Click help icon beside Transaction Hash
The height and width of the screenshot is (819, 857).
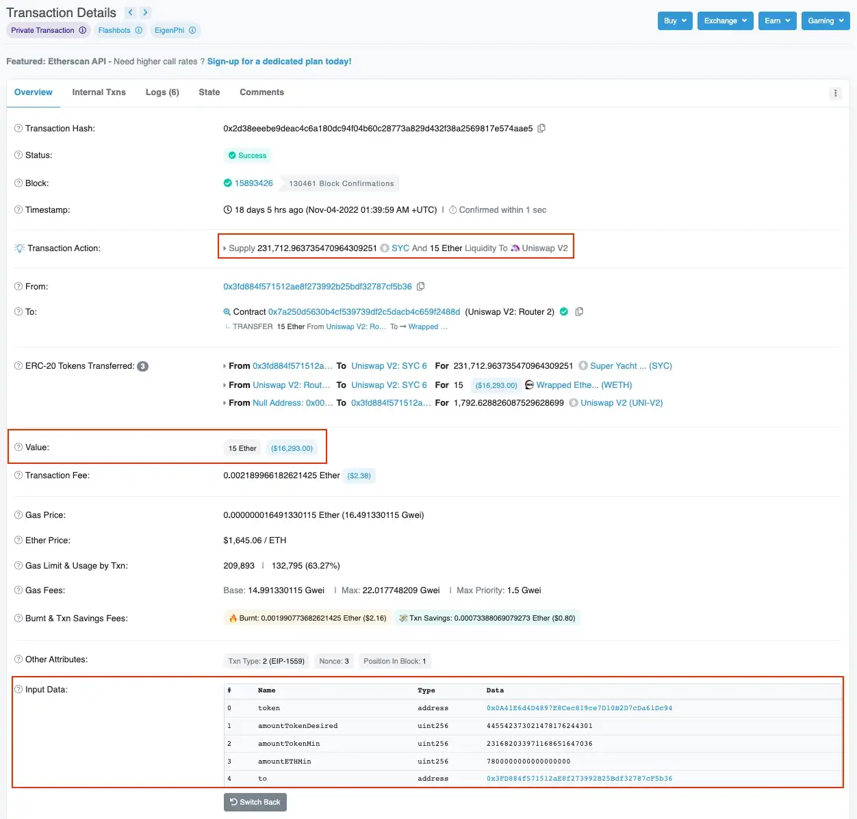point(18,128)
